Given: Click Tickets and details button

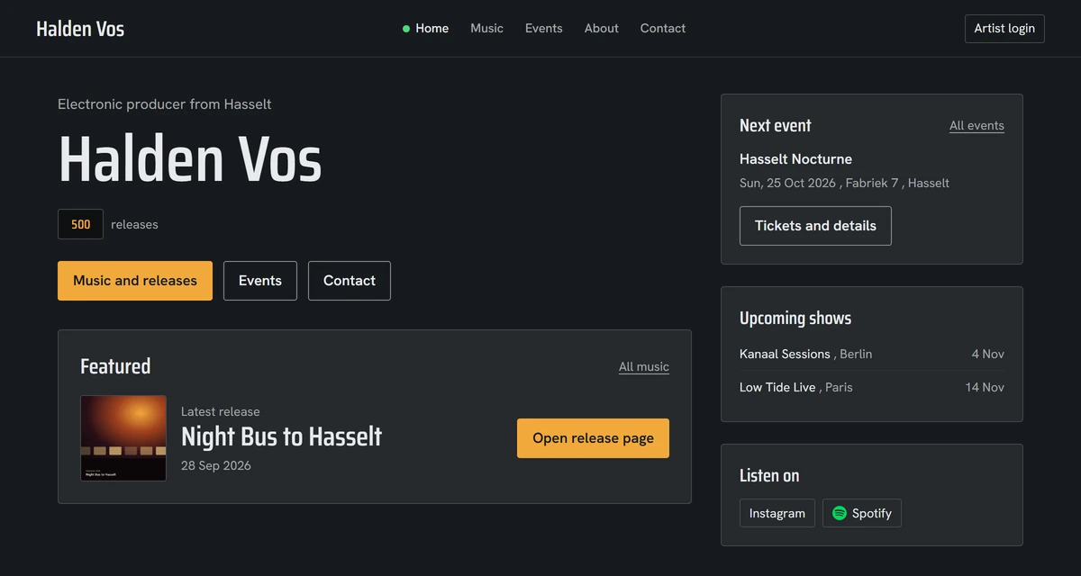Looking at the screenshot, I should pyautogui.click(x=815, y=226).
